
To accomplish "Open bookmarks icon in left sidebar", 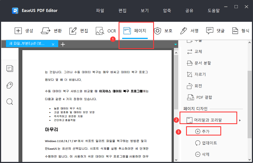I will pos(10,85).
